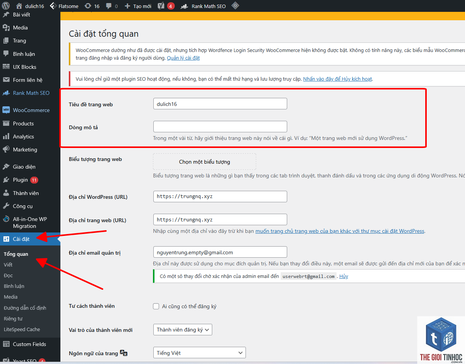Open Analytics bar chart icon
Image resolution: width=465 pixels, height=364 pixels.
pyautogui.click(x=6, y=136)
